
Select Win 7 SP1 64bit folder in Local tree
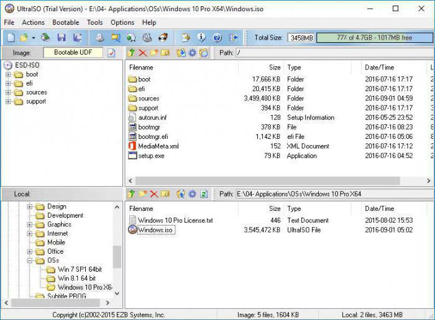(80, 269)
